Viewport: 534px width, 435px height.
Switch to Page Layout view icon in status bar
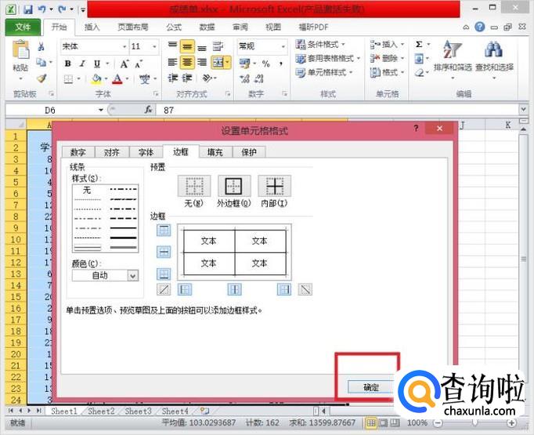384,423
